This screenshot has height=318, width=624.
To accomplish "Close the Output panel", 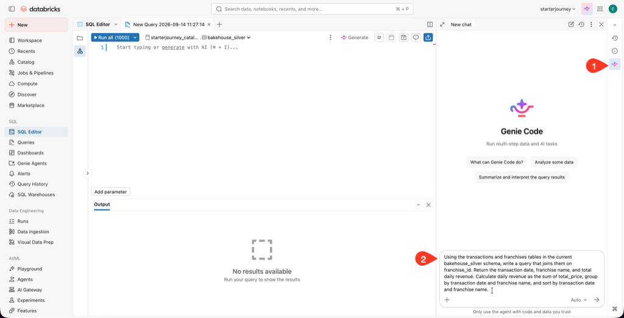I will (428, 205).
